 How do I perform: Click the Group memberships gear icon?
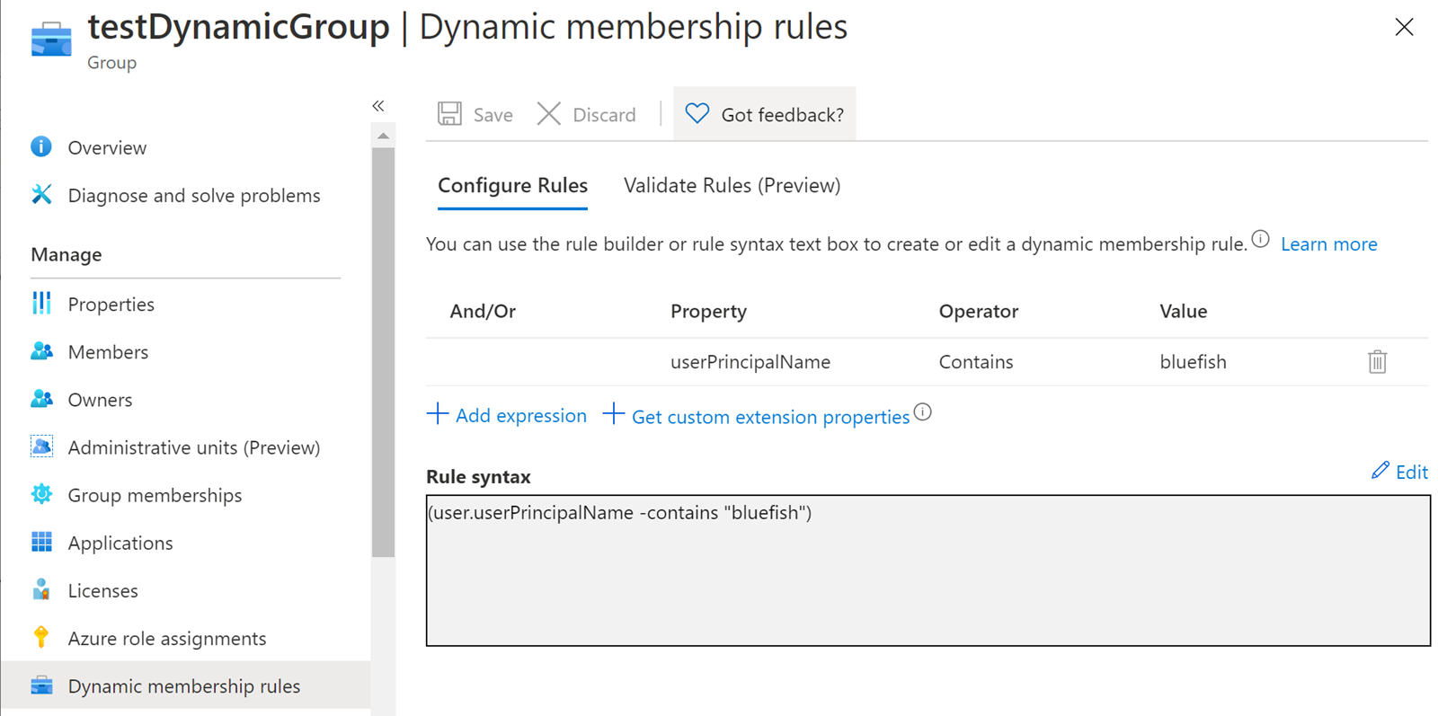pyautogui.click(x=41, y=494)
